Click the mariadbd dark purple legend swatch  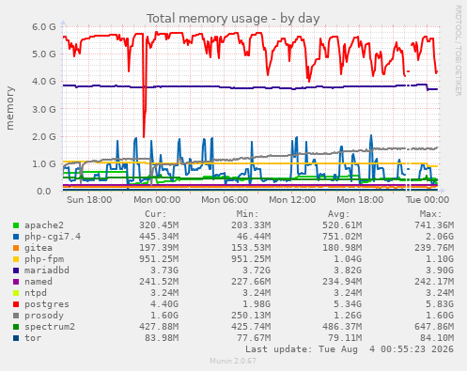point(16,271)
